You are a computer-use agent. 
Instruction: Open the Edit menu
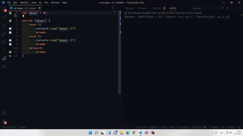coord(15,3)
